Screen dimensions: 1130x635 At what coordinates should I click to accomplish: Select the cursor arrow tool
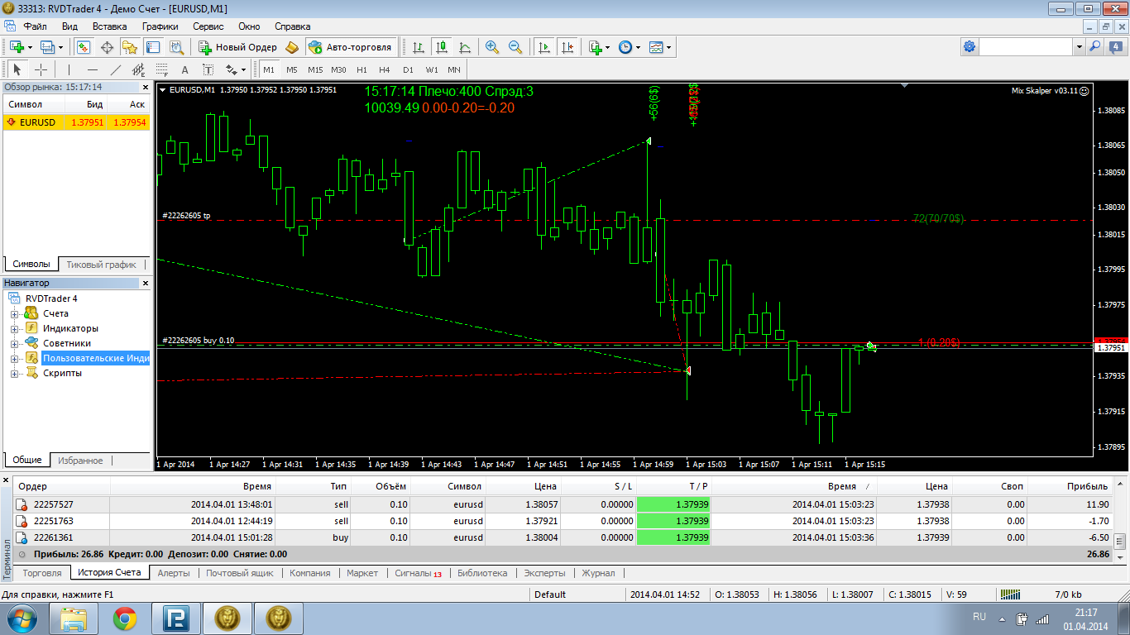[17, 69]
